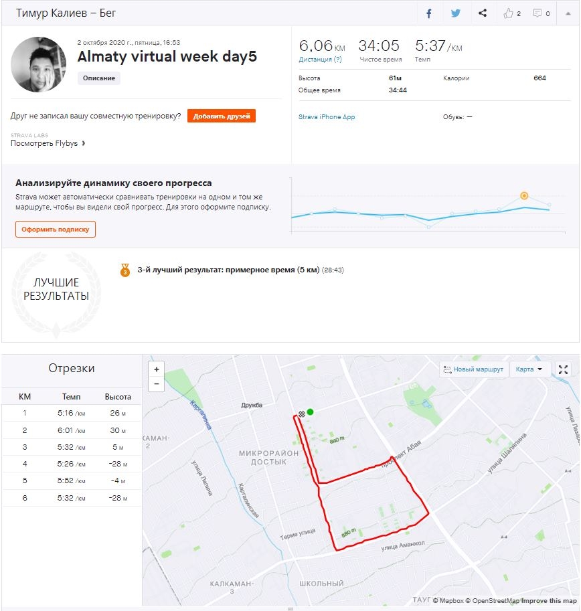
Task: Collapse the activity header with up arrow
Action: pyautogui.click(x=568, y=13)
